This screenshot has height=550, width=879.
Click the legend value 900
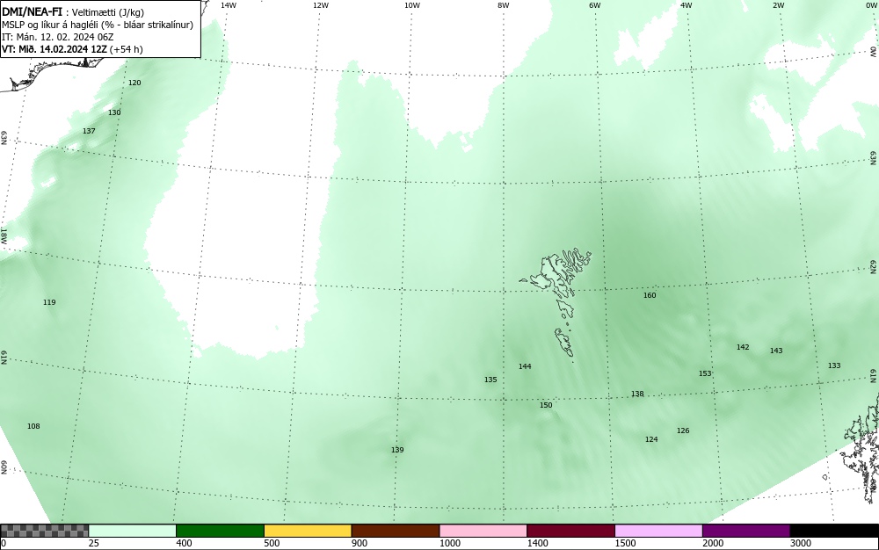360,543
